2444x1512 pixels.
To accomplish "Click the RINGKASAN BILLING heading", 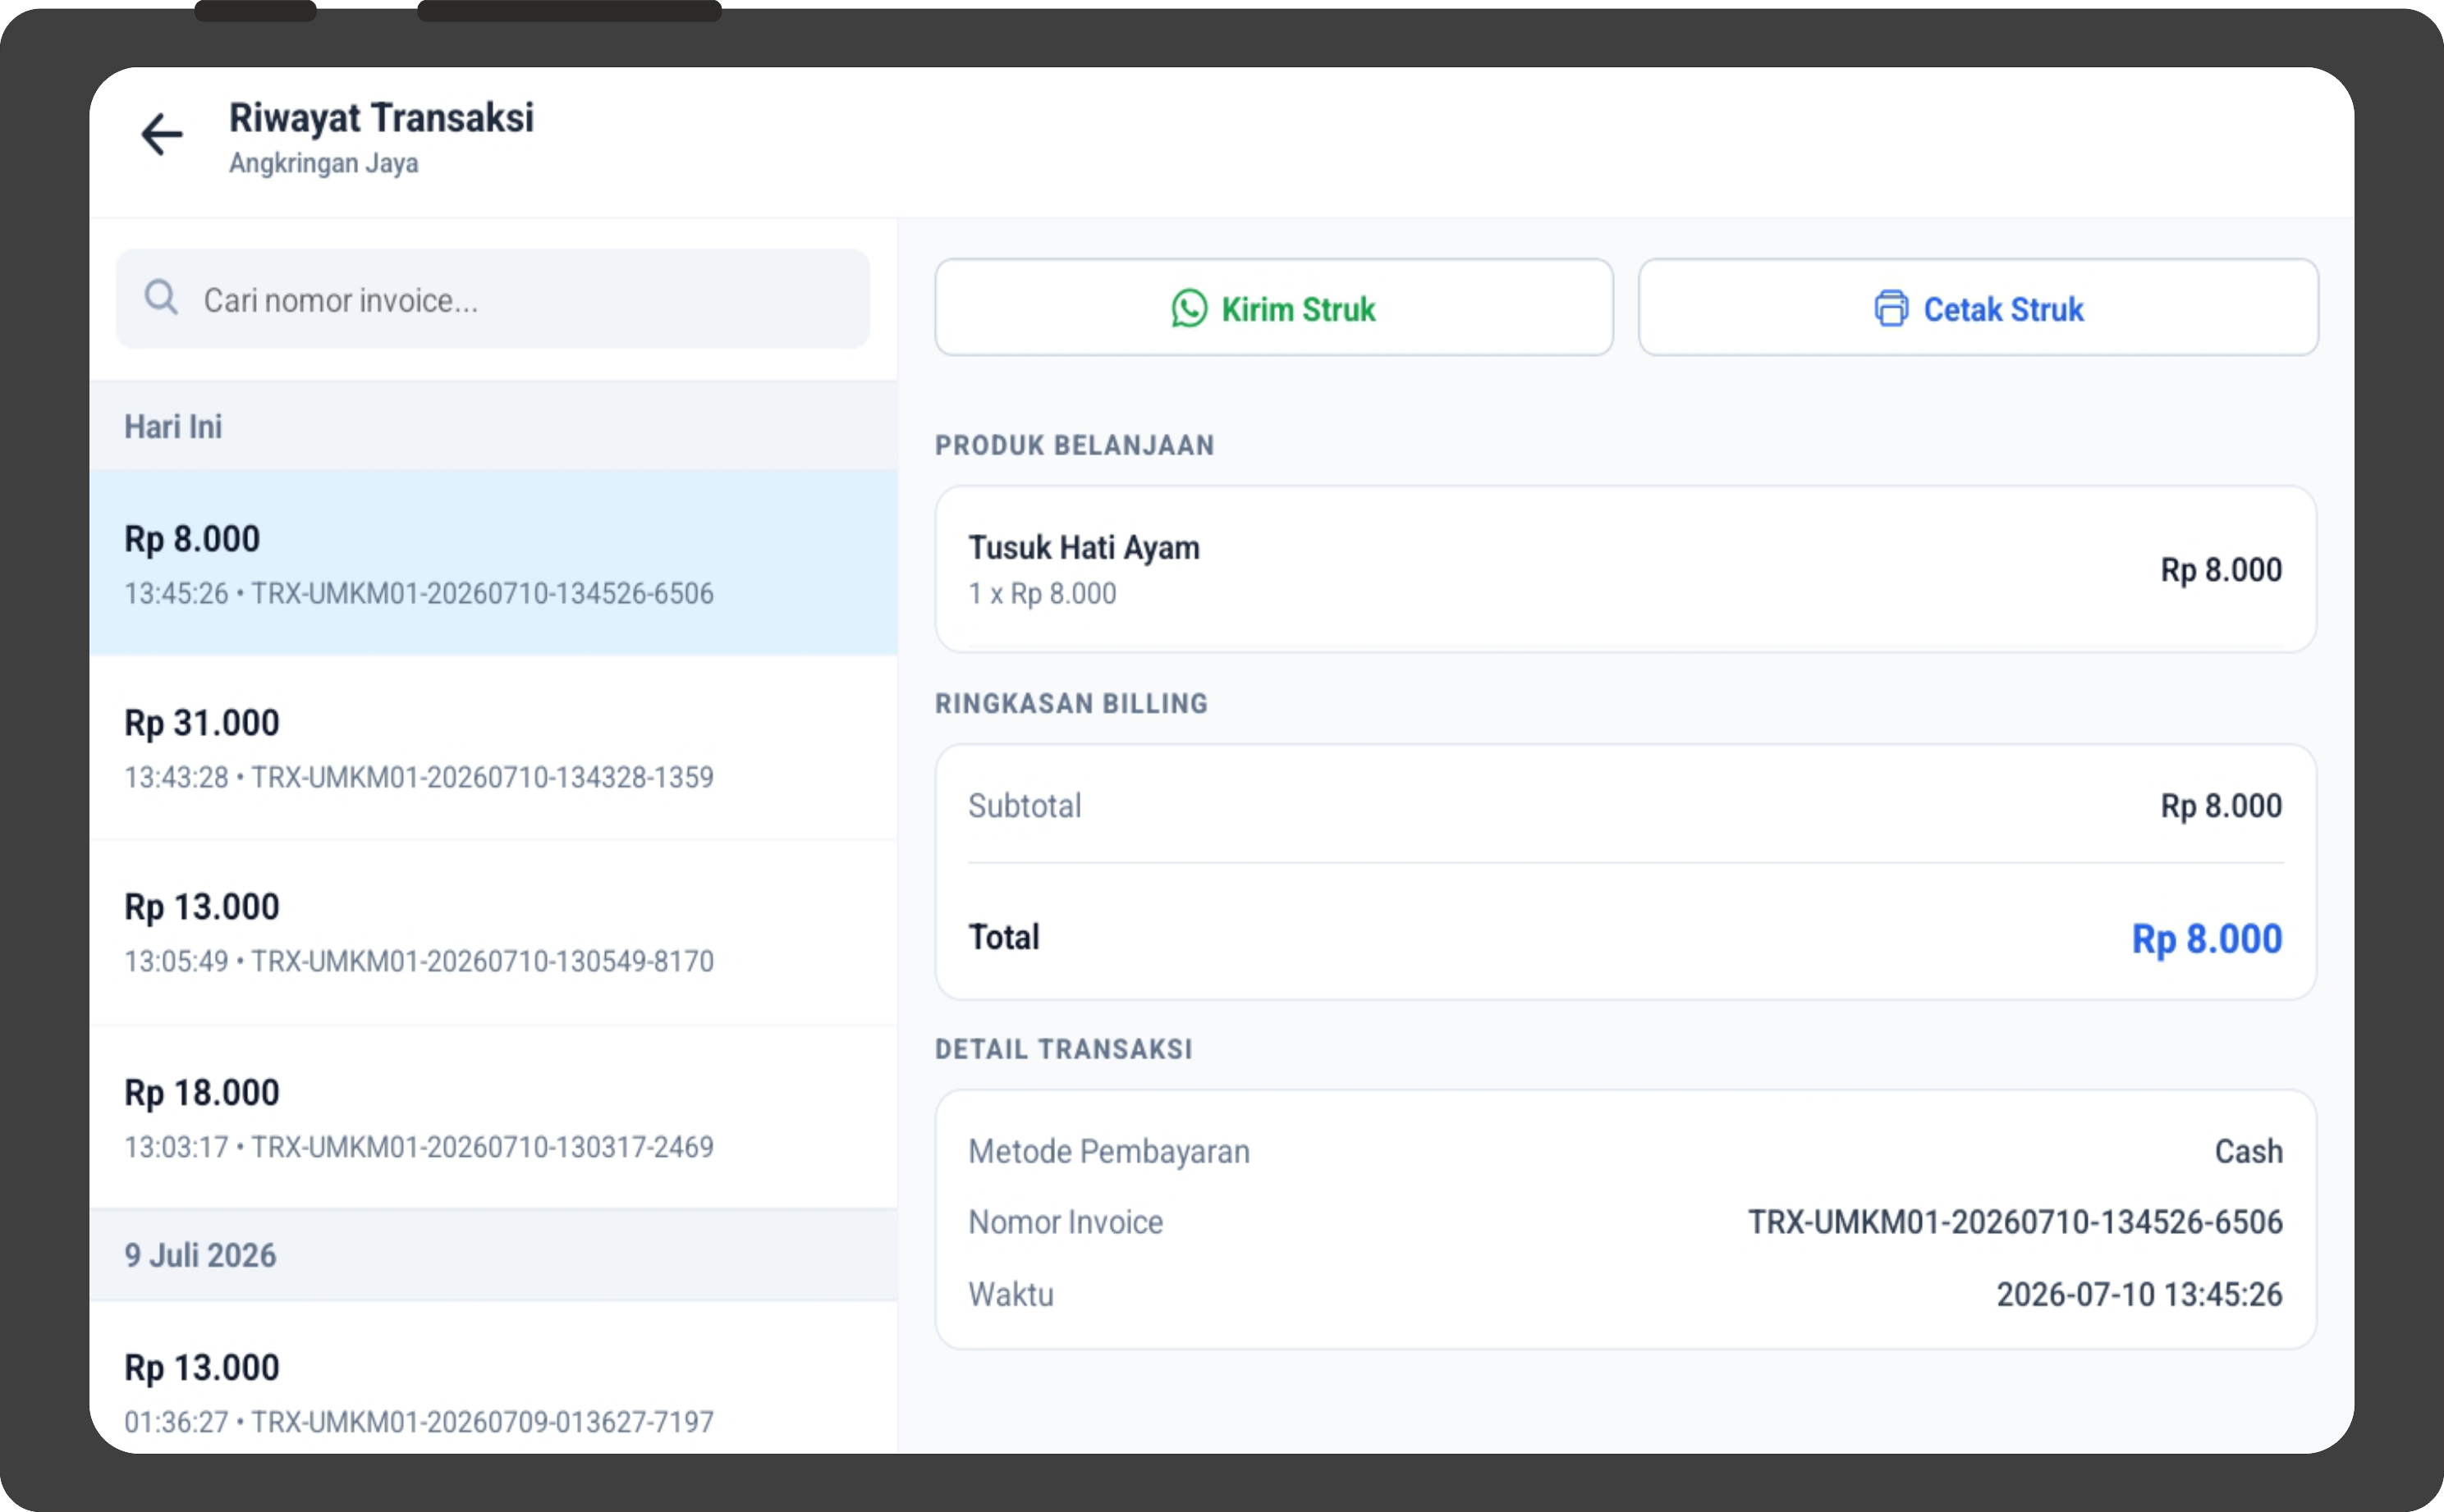I will click(1071, 704).
